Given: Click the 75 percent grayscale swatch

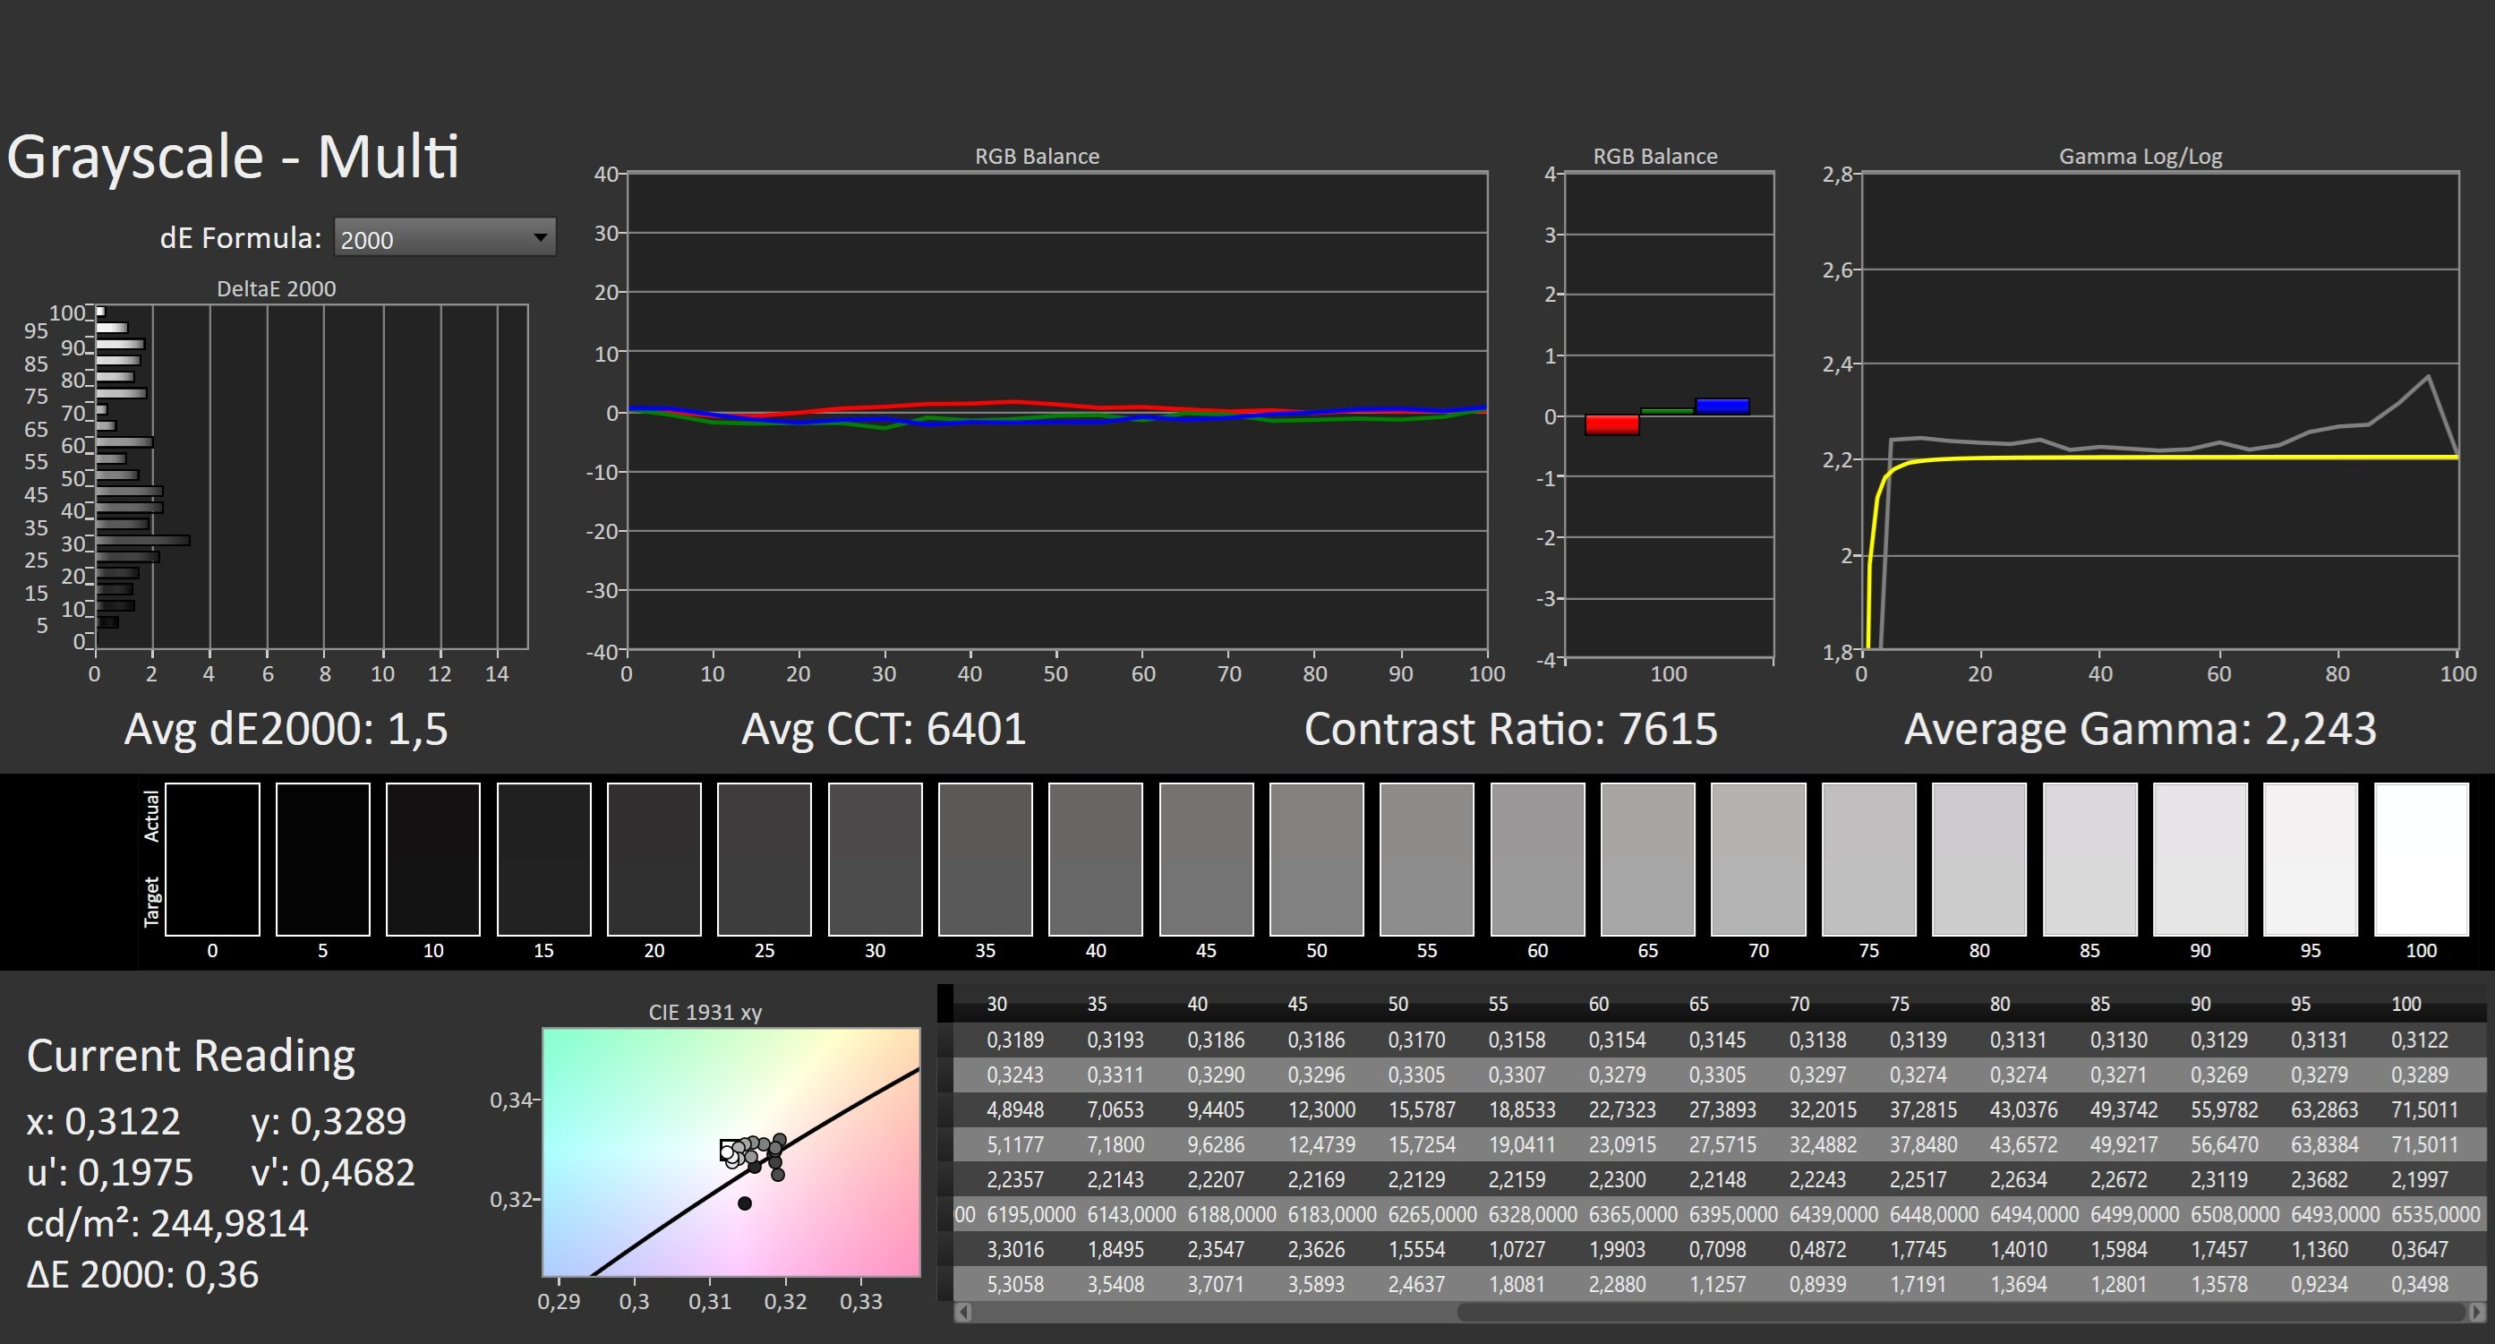Looking at the screenshot, I should [x=1868, y=860].
